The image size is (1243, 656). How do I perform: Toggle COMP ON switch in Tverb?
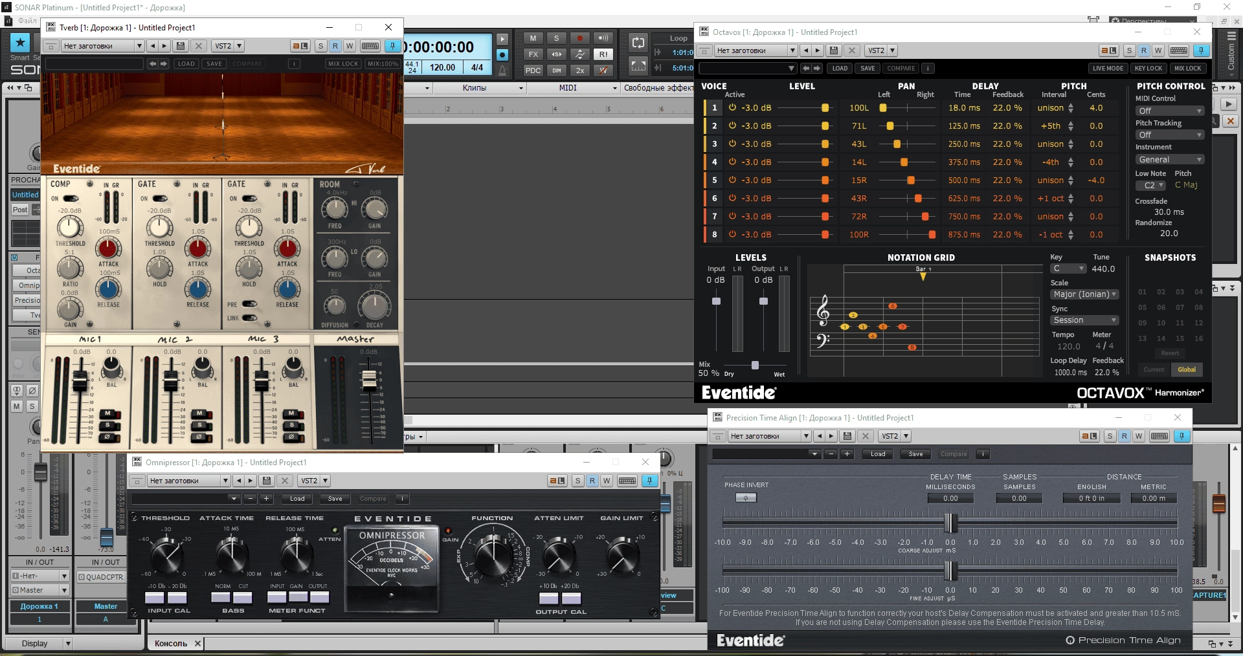tap(70, 199)
